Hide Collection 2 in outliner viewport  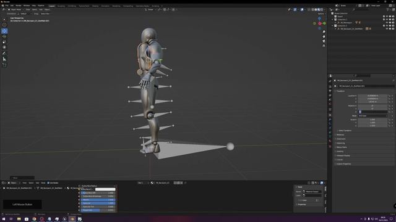[387, 19]
